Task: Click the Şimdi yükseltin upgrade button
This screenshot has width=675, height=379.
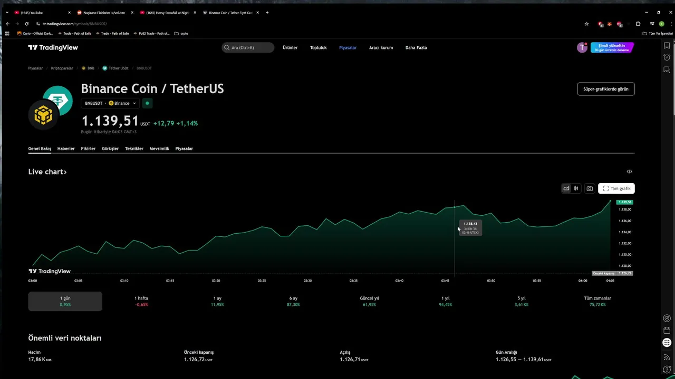Action: click(x=612, y=47)
